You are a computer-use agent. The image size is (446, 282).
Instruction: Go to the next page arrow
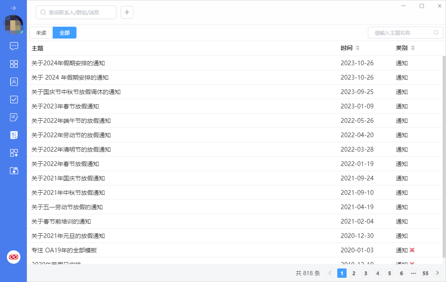(x=438, y=274)
